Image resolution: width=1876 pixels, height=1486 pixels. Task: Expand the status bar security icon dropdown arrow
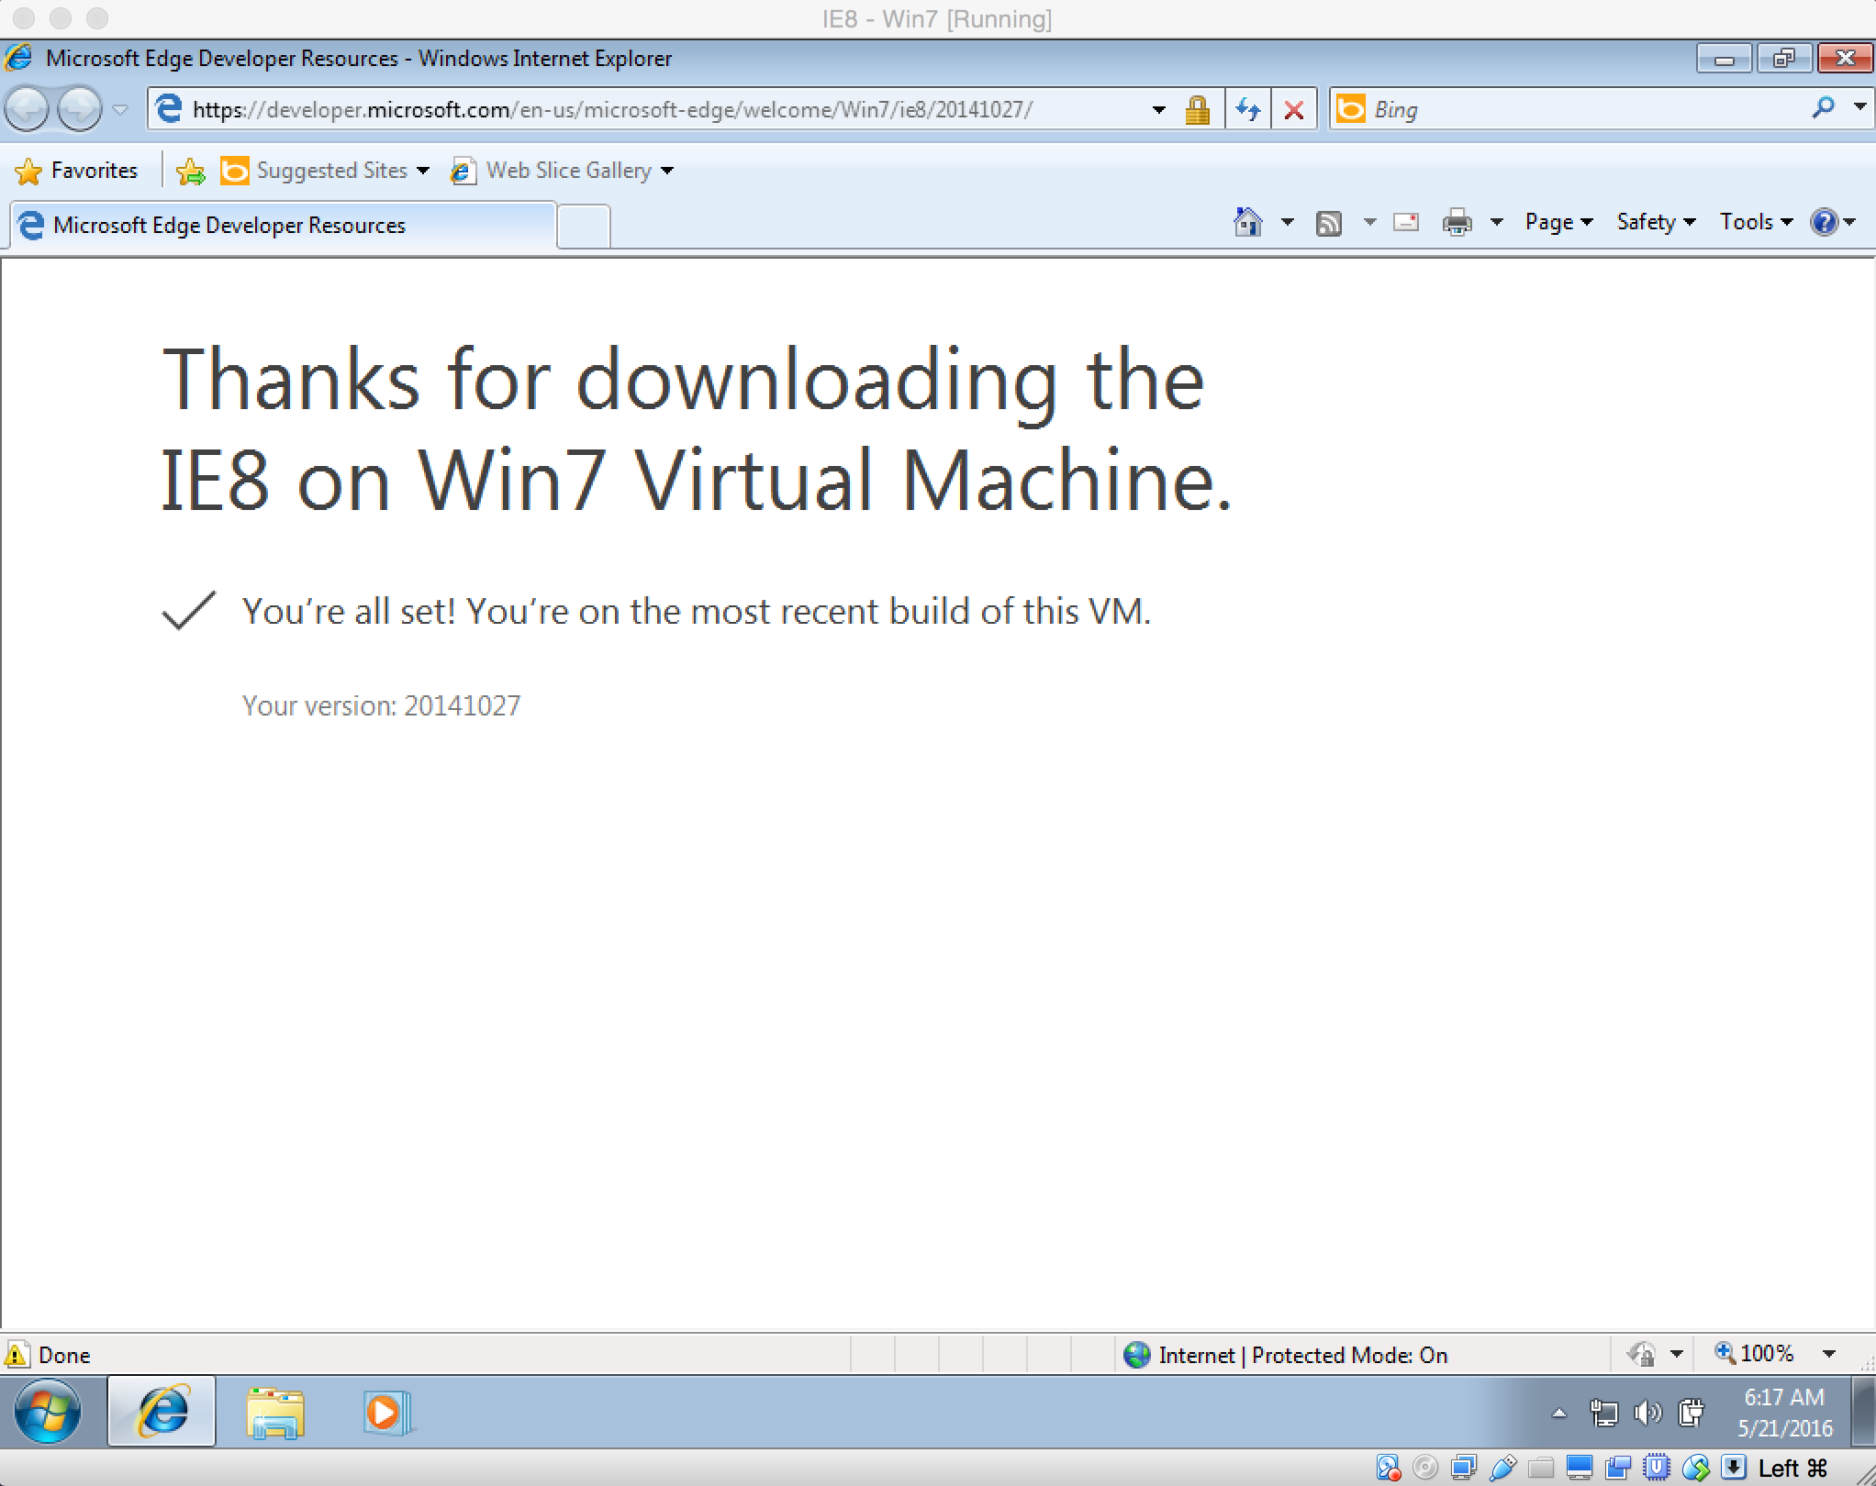coord(1676,1354)
